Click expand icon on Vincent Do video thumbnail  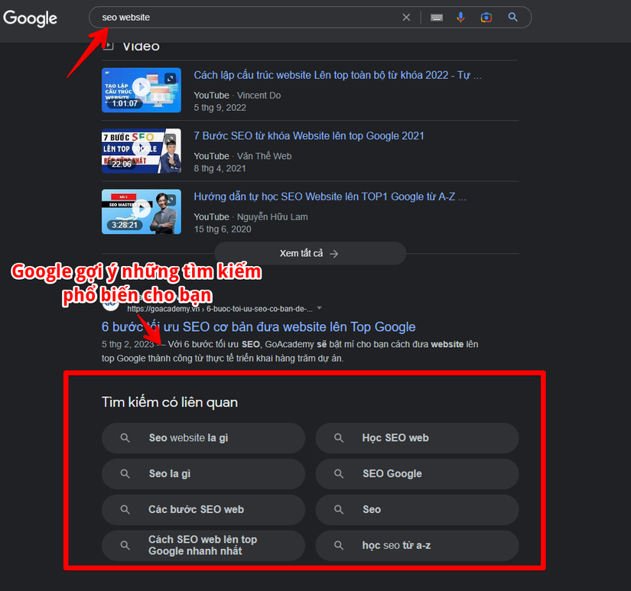pos(171,79)
